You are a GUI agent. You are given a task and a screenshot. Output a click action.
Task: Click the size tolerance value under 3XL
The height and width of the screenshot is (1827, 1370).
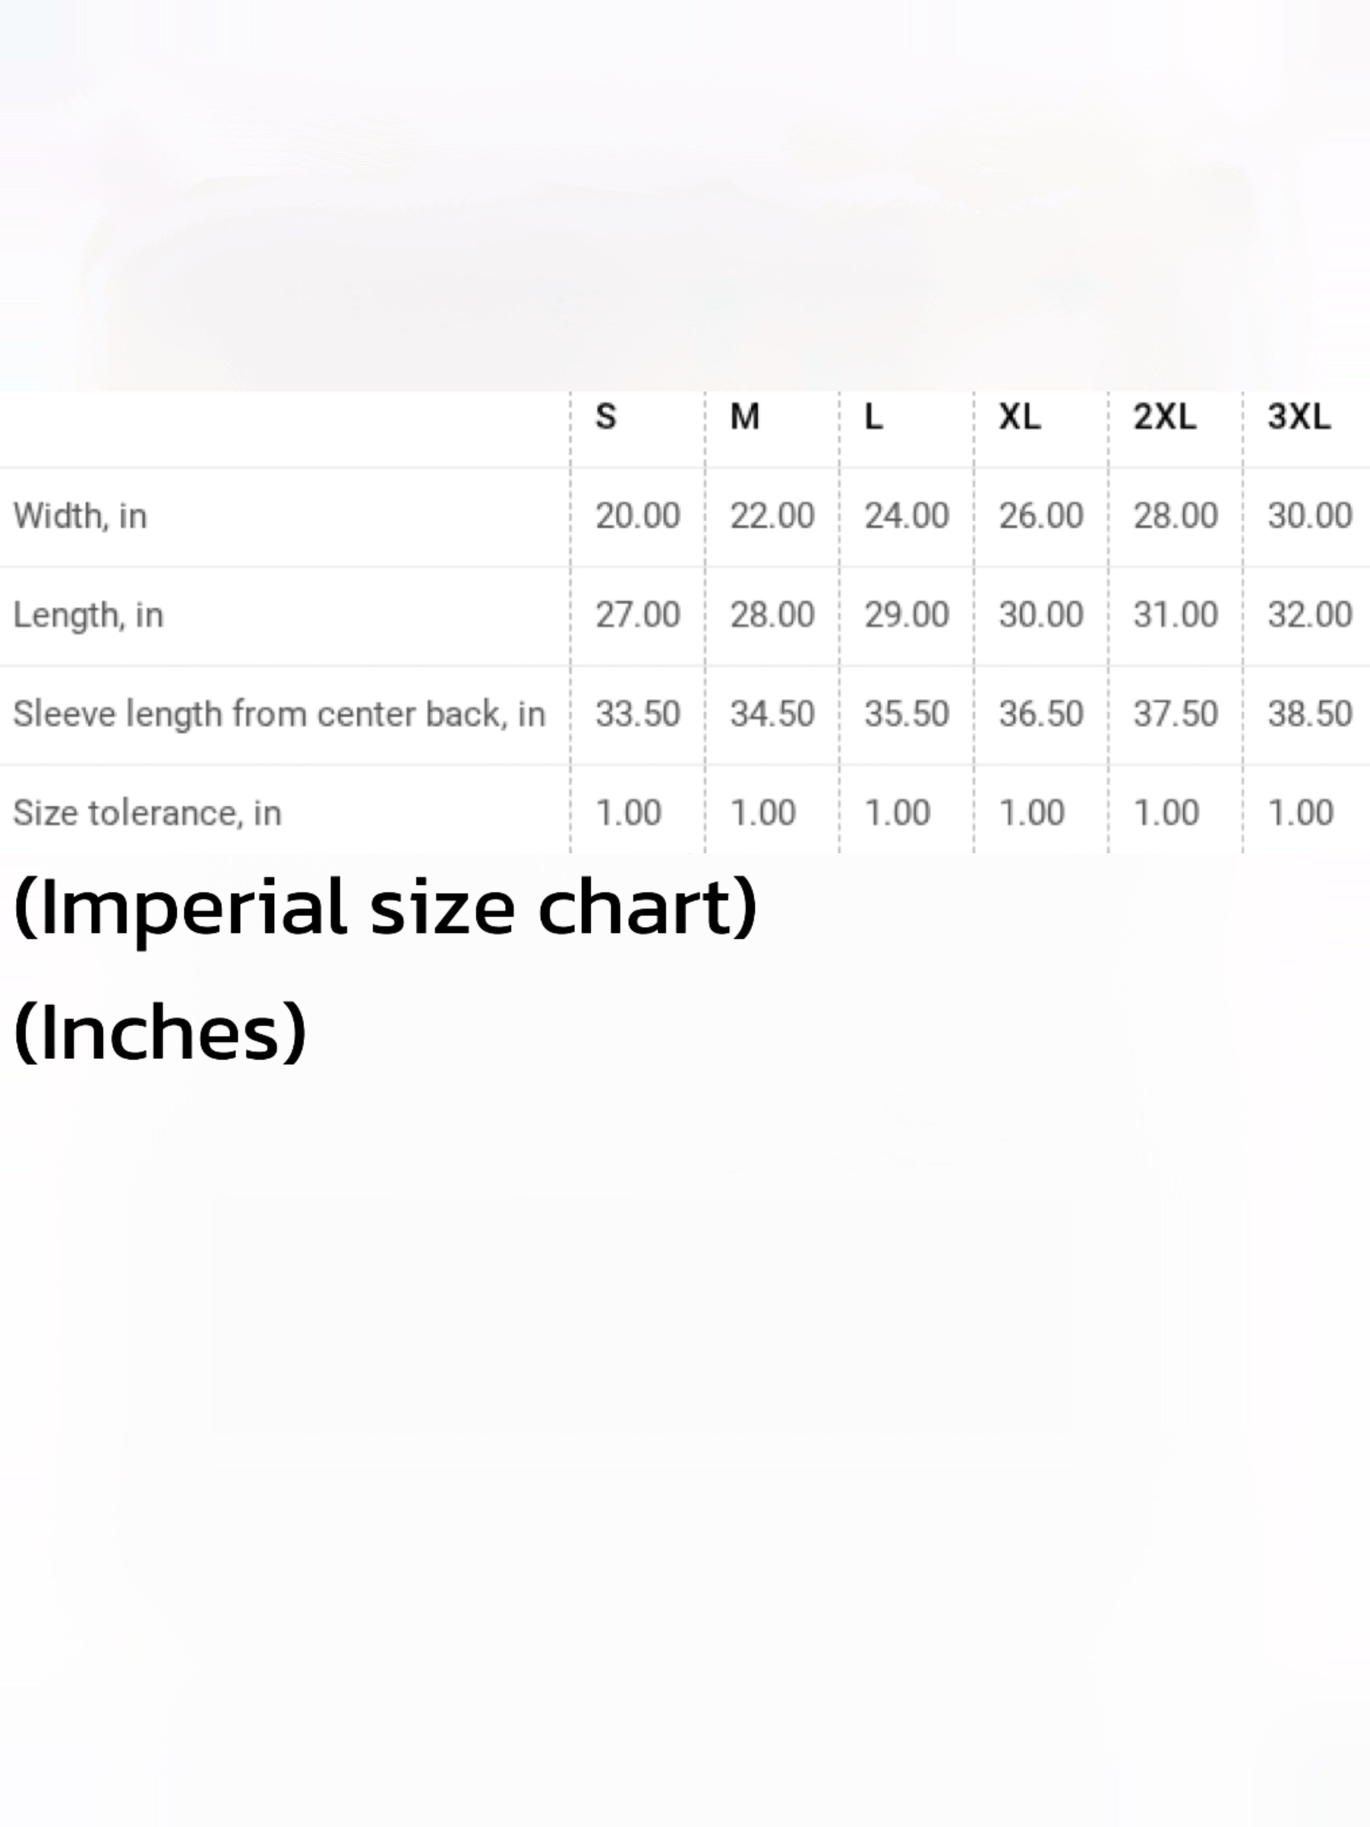(1300, 813)
